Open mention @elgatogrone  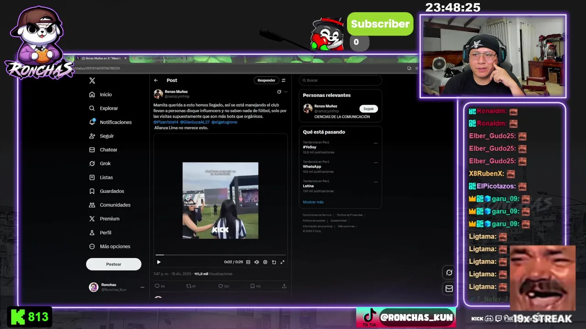(x=224, y=122)
